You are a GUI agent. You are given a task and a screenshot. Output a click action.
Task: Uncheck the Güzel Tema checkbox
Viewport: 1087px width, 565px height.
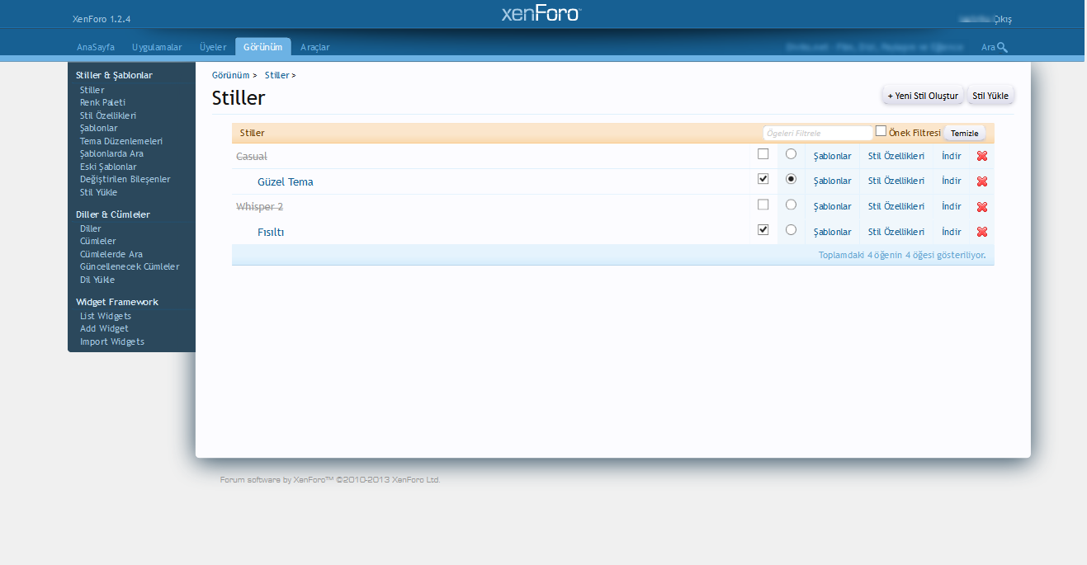tap(763, 179)
